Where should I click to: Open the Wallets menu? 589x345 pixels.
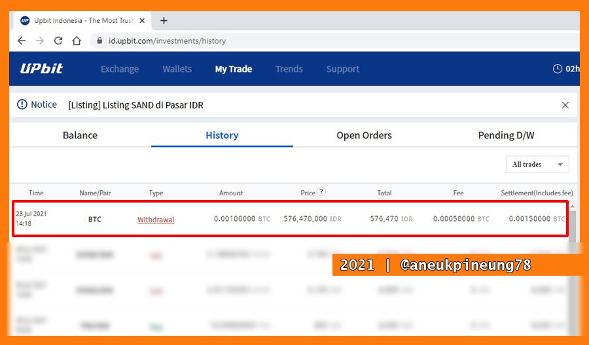click(x=177, y=69)
